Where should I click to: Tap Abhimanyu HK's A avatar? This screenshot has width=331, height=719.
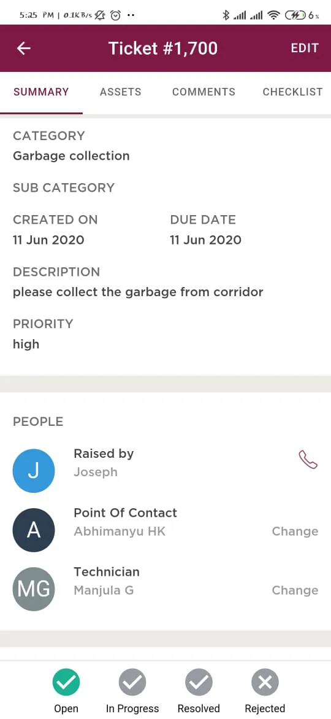[34, 530]
